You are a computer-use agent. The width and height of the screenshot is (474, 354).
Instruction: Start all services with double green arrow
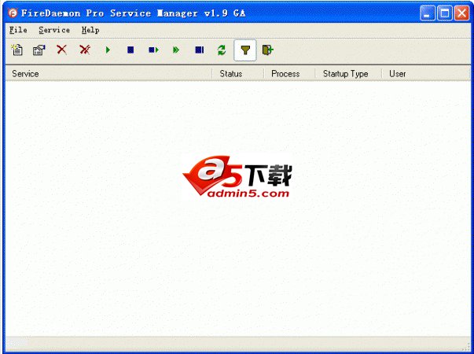pyautogui.click(x=176, y=50)
